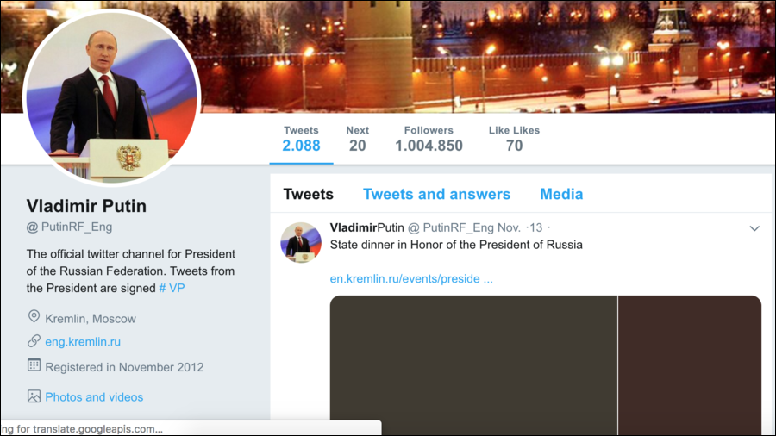Open Photos and videos link
Image resolution: width=776 pixels, height=436 pixels.
[94, 397]
